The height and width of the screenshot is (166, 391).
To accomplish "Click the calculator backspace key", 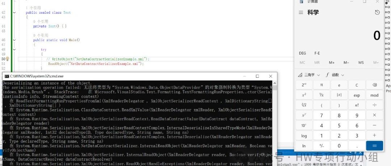I will tap(374, 85).
